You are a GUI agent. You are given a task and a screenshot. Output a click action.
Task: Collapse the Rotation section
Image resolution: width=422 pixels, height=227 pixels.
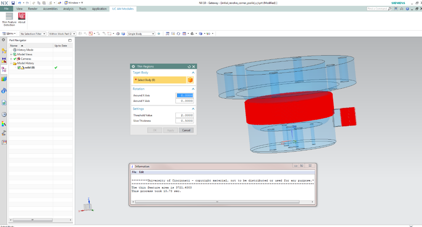tap(193, 89)
